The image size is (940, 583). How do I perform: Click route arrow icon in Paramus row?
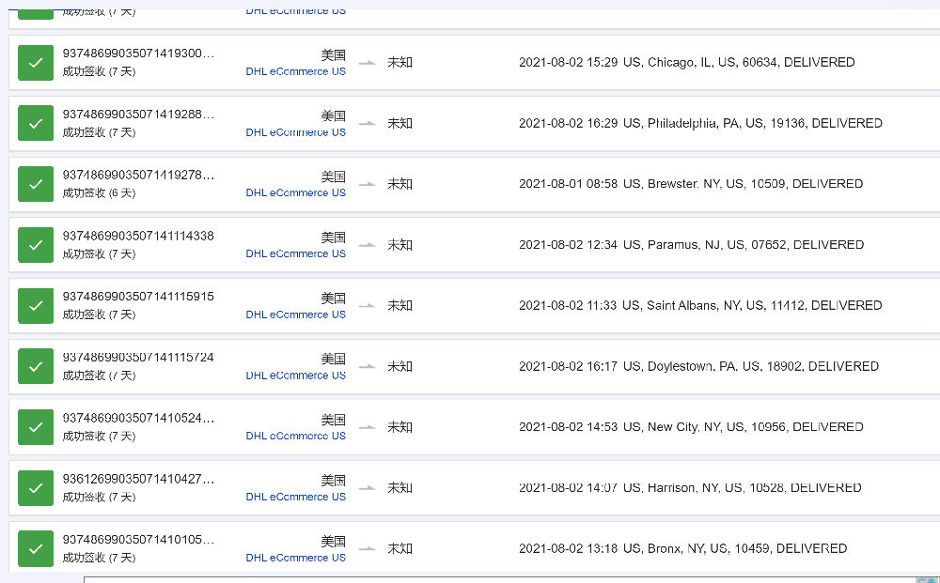tap(367, 245)
